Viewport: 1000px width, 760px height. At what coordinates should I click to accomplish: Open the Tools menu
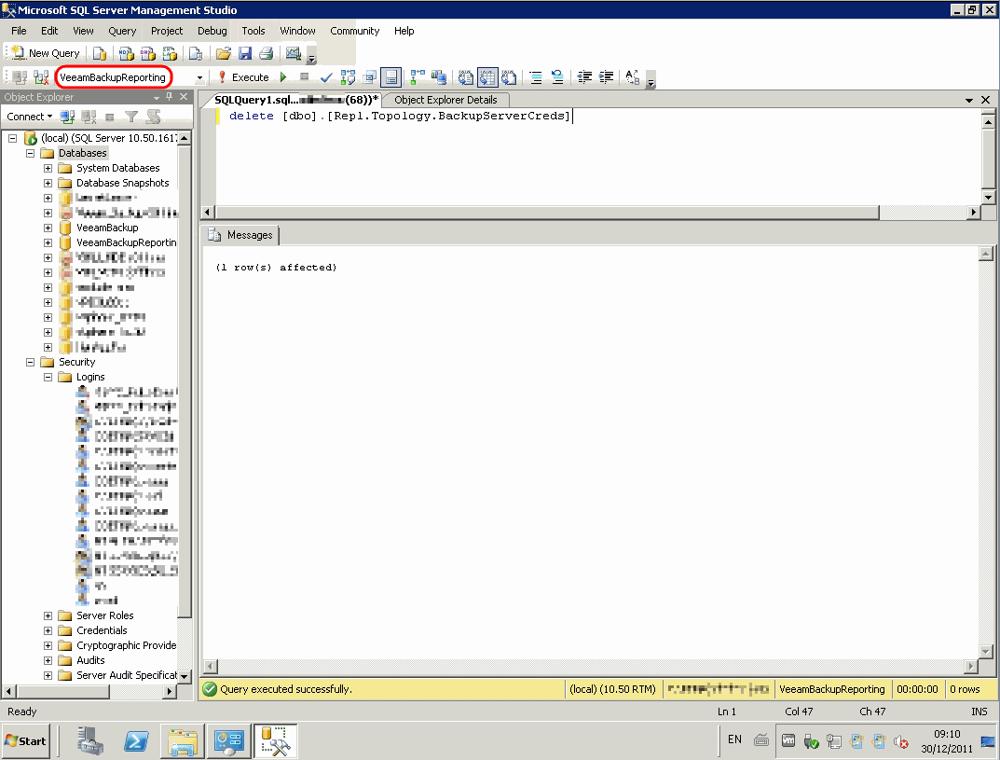click(x=253, y=31)
